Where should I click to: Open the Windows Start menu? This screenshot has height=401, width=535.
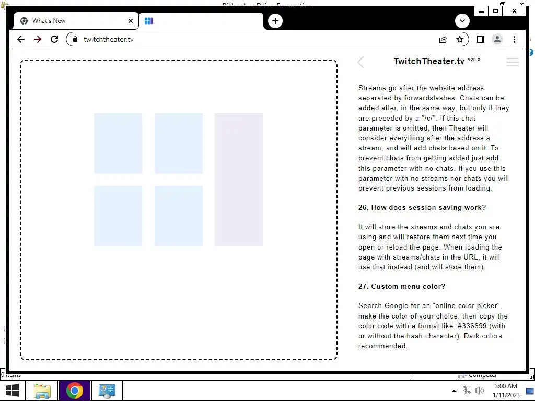[x=13, y=391]
